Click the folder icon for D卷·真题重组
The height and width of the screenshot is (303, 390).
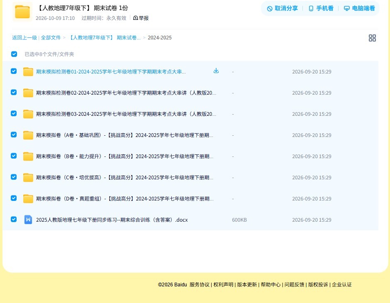click(x=28, y=198)
